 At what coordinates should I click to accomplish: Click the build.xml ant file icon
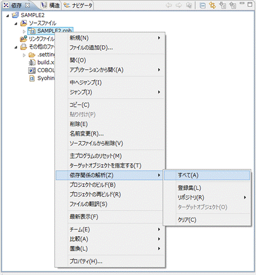[32, 62]
